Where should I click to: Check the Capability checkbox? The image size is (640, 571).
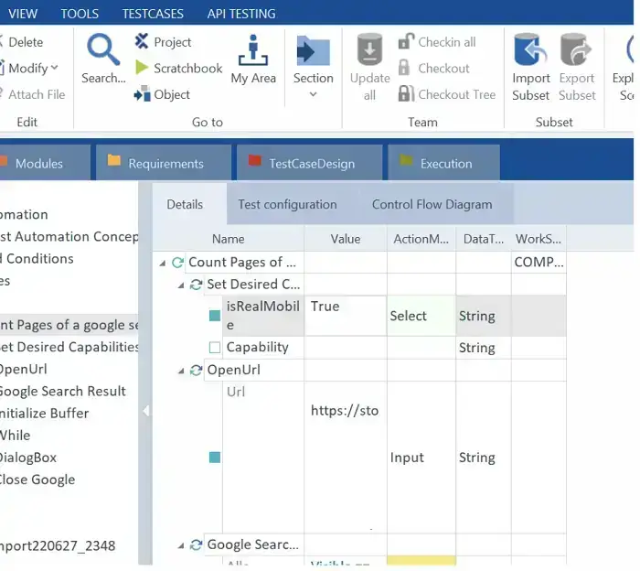click(x=215, y=348)
